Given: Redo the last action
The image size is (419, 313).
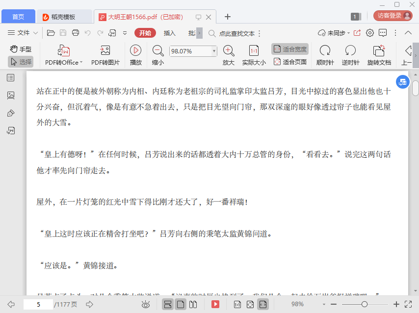Looking at the screenshot, I should (x=100, y=33).
